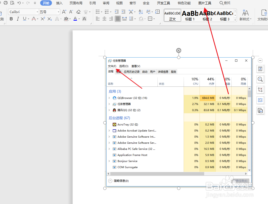Open the 审阅 ribbon tab
This screenshot has width=268, height=204.
click(x=106, y=3)
